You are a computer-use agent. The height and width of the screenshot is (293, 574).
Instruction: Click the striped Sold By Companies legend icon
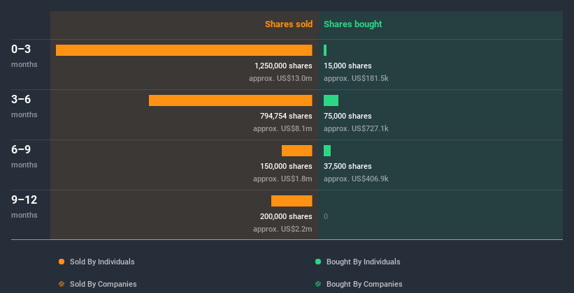pos(62,284)
